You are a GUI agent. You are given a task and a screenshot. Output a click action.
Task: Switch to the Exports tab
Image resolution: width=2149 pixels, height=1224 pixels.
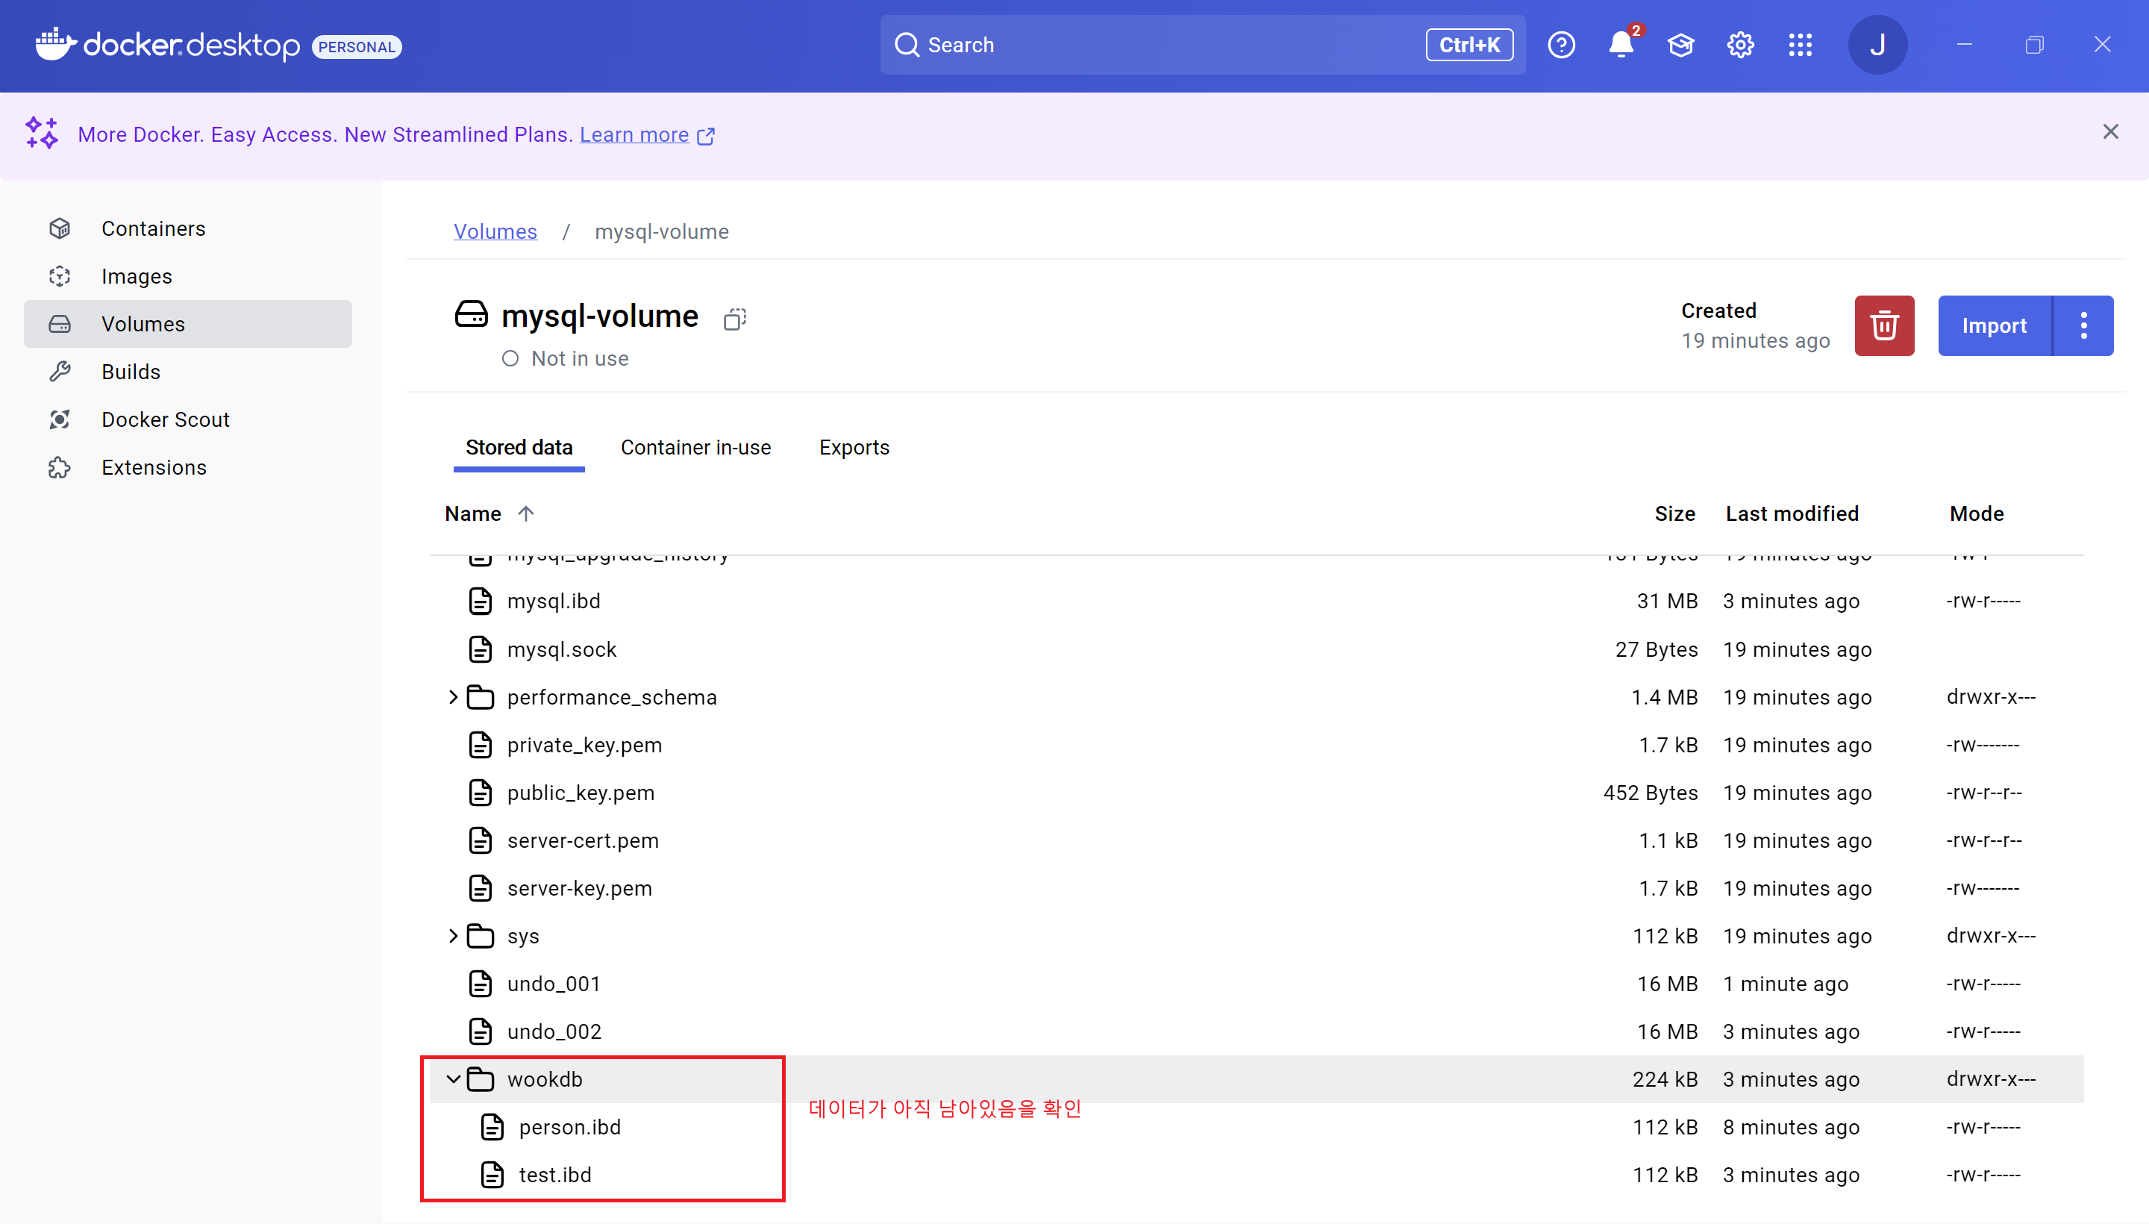[x=854, y=447]
